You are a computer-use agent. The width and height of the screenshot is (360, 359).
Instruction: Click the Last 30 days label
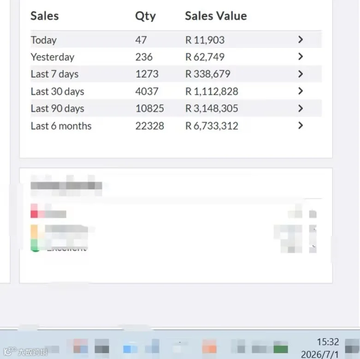(58, 91)
